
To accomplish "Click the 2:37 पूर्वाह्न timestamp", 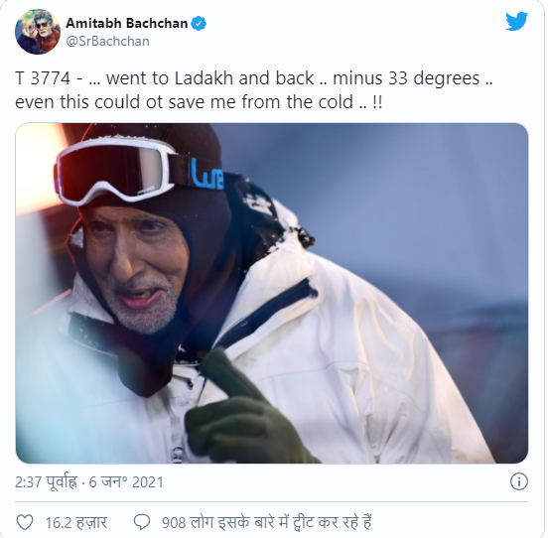I will pos(46,482).
